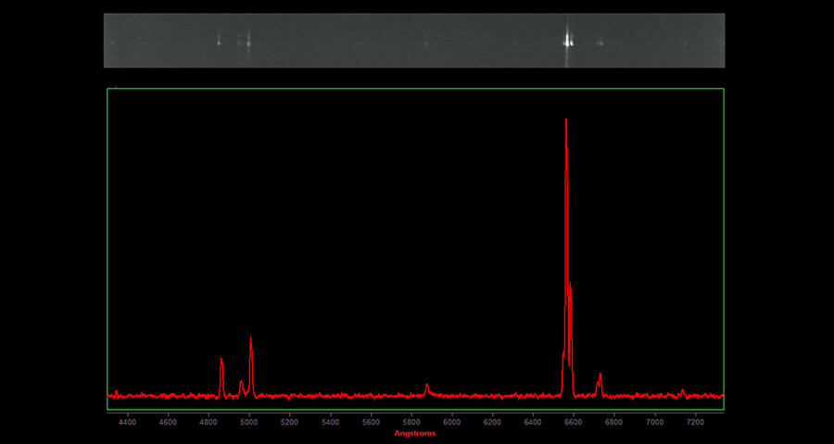The width and height of the screenshot is (834, 444).
Task: Click the 7000 tick label on axis
Action: (655, 422)
